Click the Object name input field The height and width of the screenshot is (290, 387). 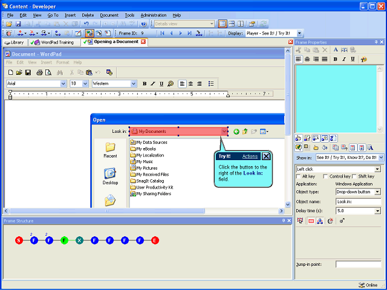(359, 202)
